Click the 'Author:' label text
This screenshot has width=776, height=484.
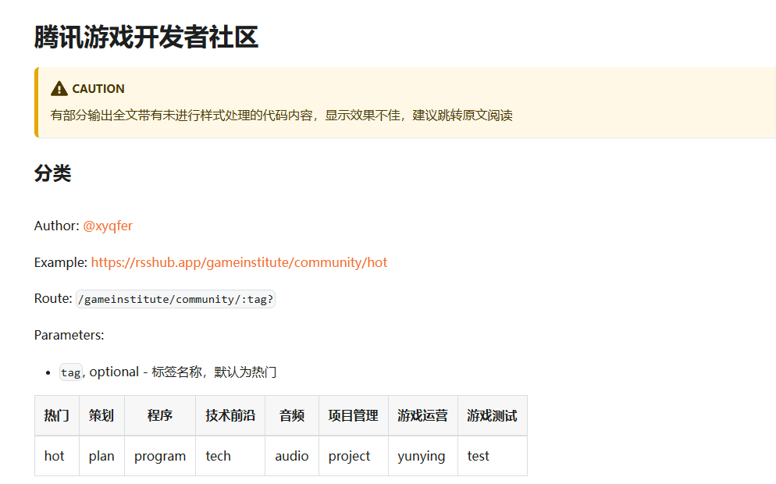[x=56, y=226]
